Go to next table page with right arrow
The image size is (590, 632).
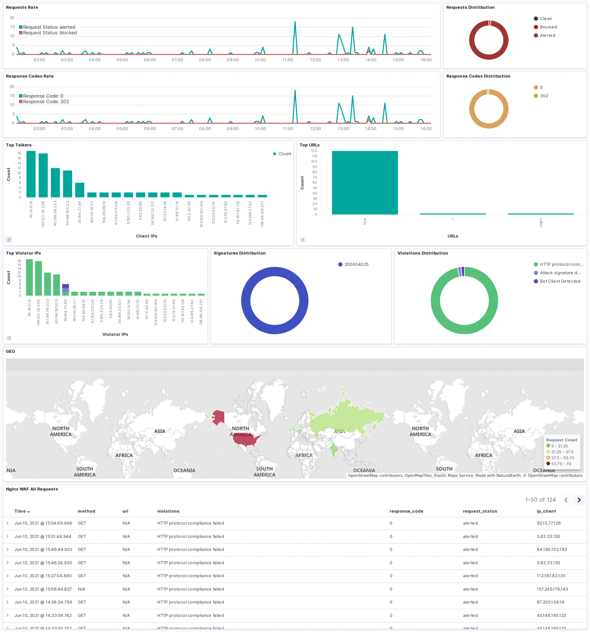point(579,500)
